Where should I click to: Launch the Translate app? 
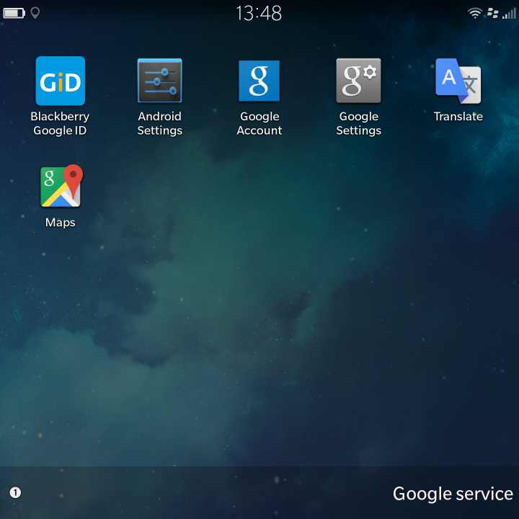(458, 81)
